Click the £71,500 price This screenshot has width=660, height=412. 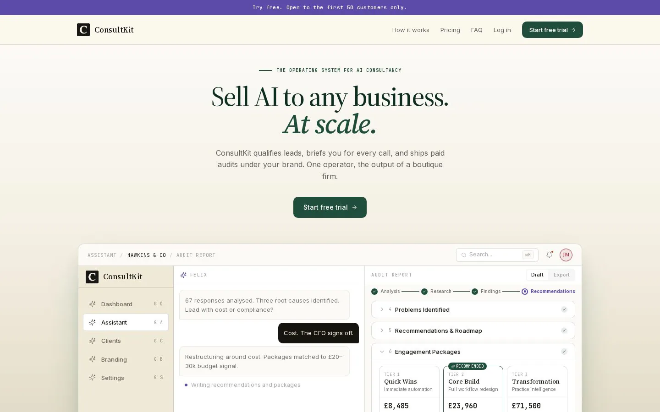click(x=526, y=406)
